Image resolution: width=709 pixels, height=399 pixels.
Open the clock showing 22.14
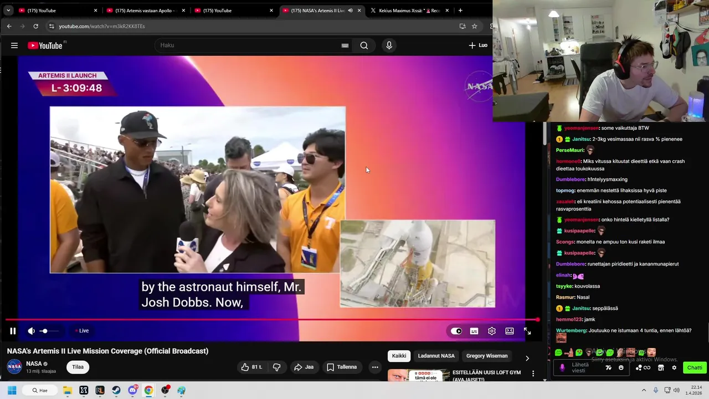693,390
